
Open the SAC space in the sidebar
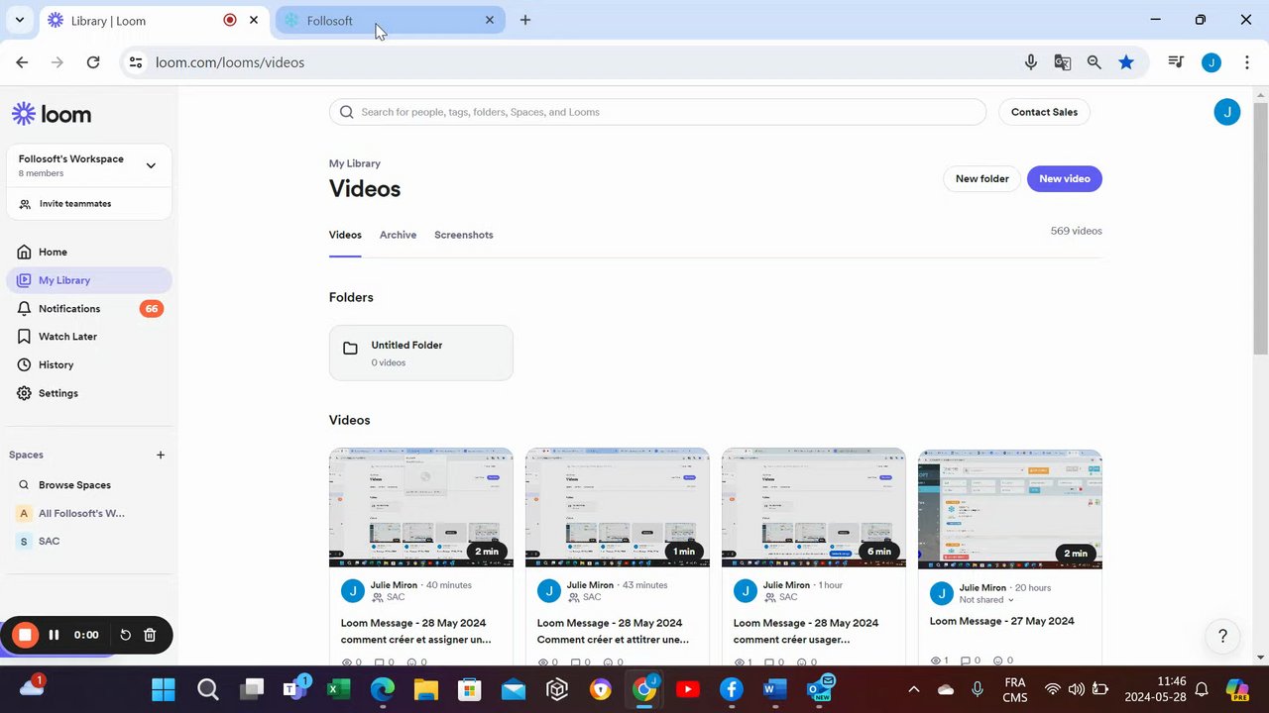pos(89,542)
